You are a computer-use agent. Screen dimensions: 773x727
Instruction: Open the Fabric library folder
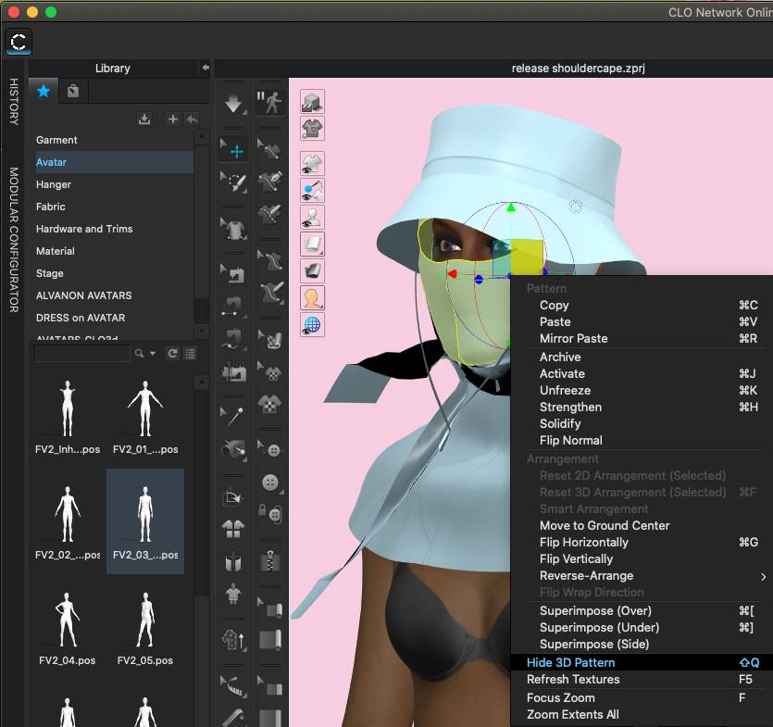point(114,207)
